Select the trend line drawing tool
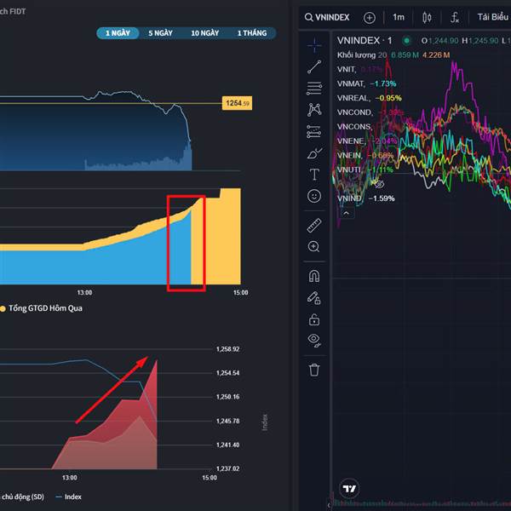Screen dimensions: 511x511 (314, 66)
